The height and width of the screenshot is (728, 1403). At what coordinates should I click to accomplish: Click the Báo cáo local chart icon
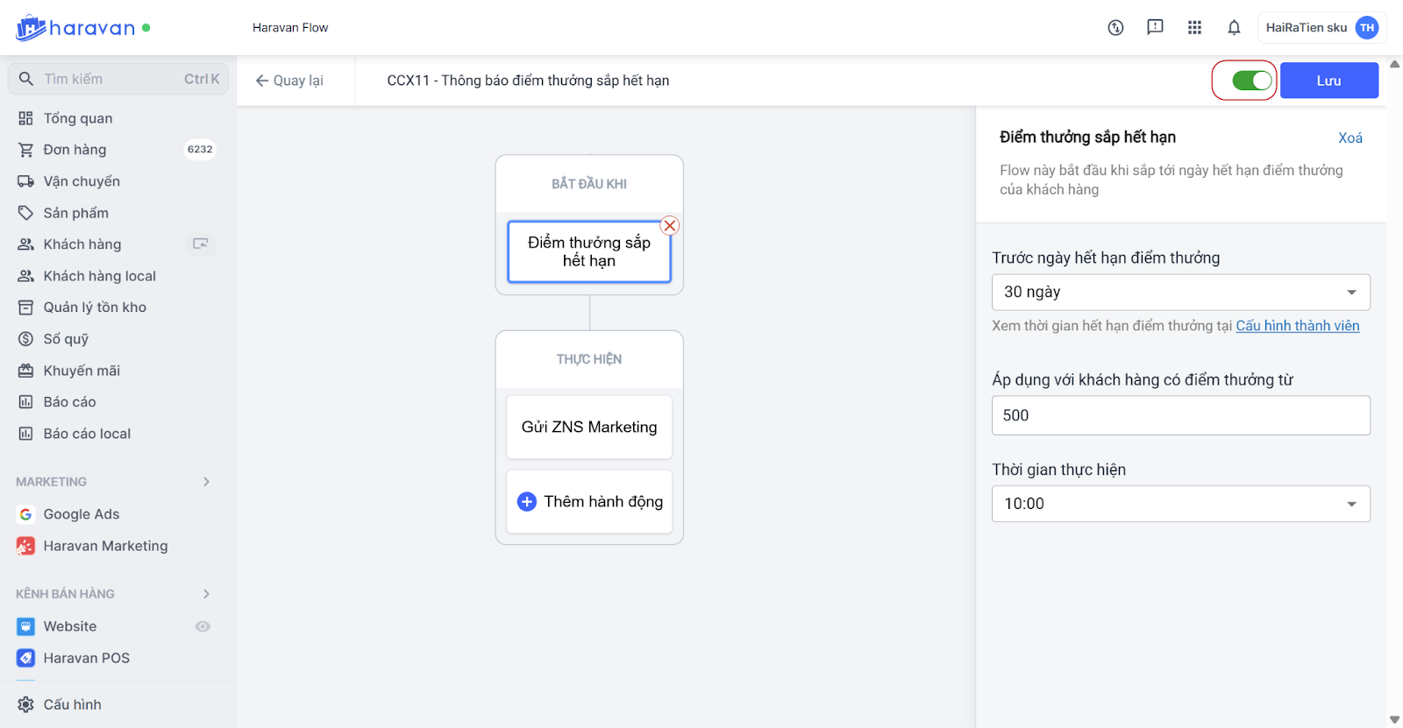[25, 434]
